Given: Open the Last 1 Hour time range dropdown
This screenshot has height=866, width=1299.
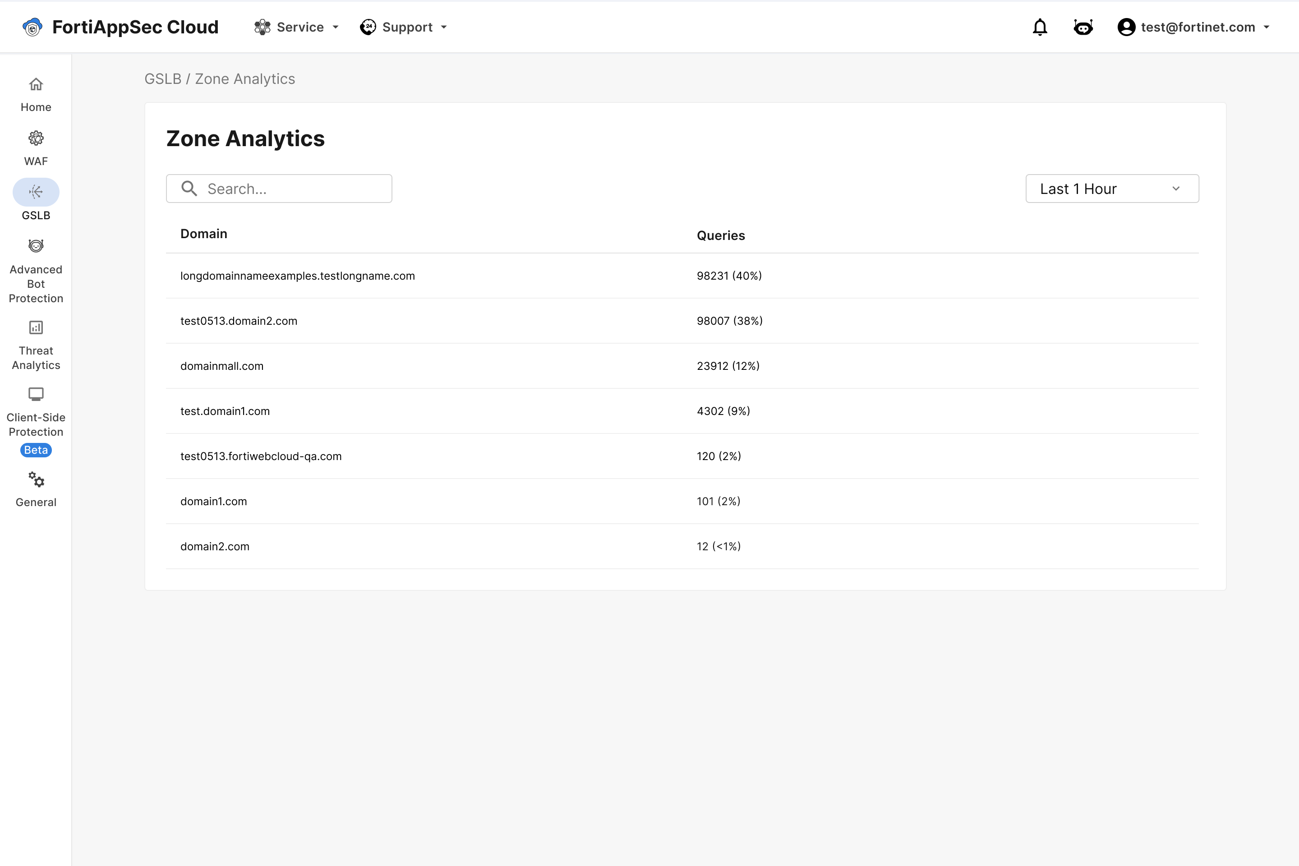Looking at the screenshot, I should (x=1112, y=189).
